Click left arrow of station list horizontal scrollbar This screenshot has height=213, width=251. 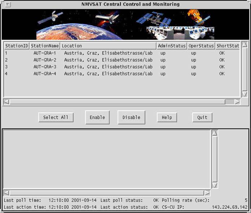[7, 102]
